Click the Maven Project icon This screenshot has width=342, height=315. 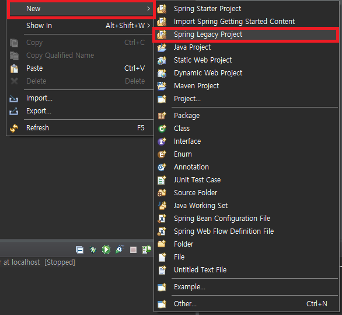coord(162,86)
